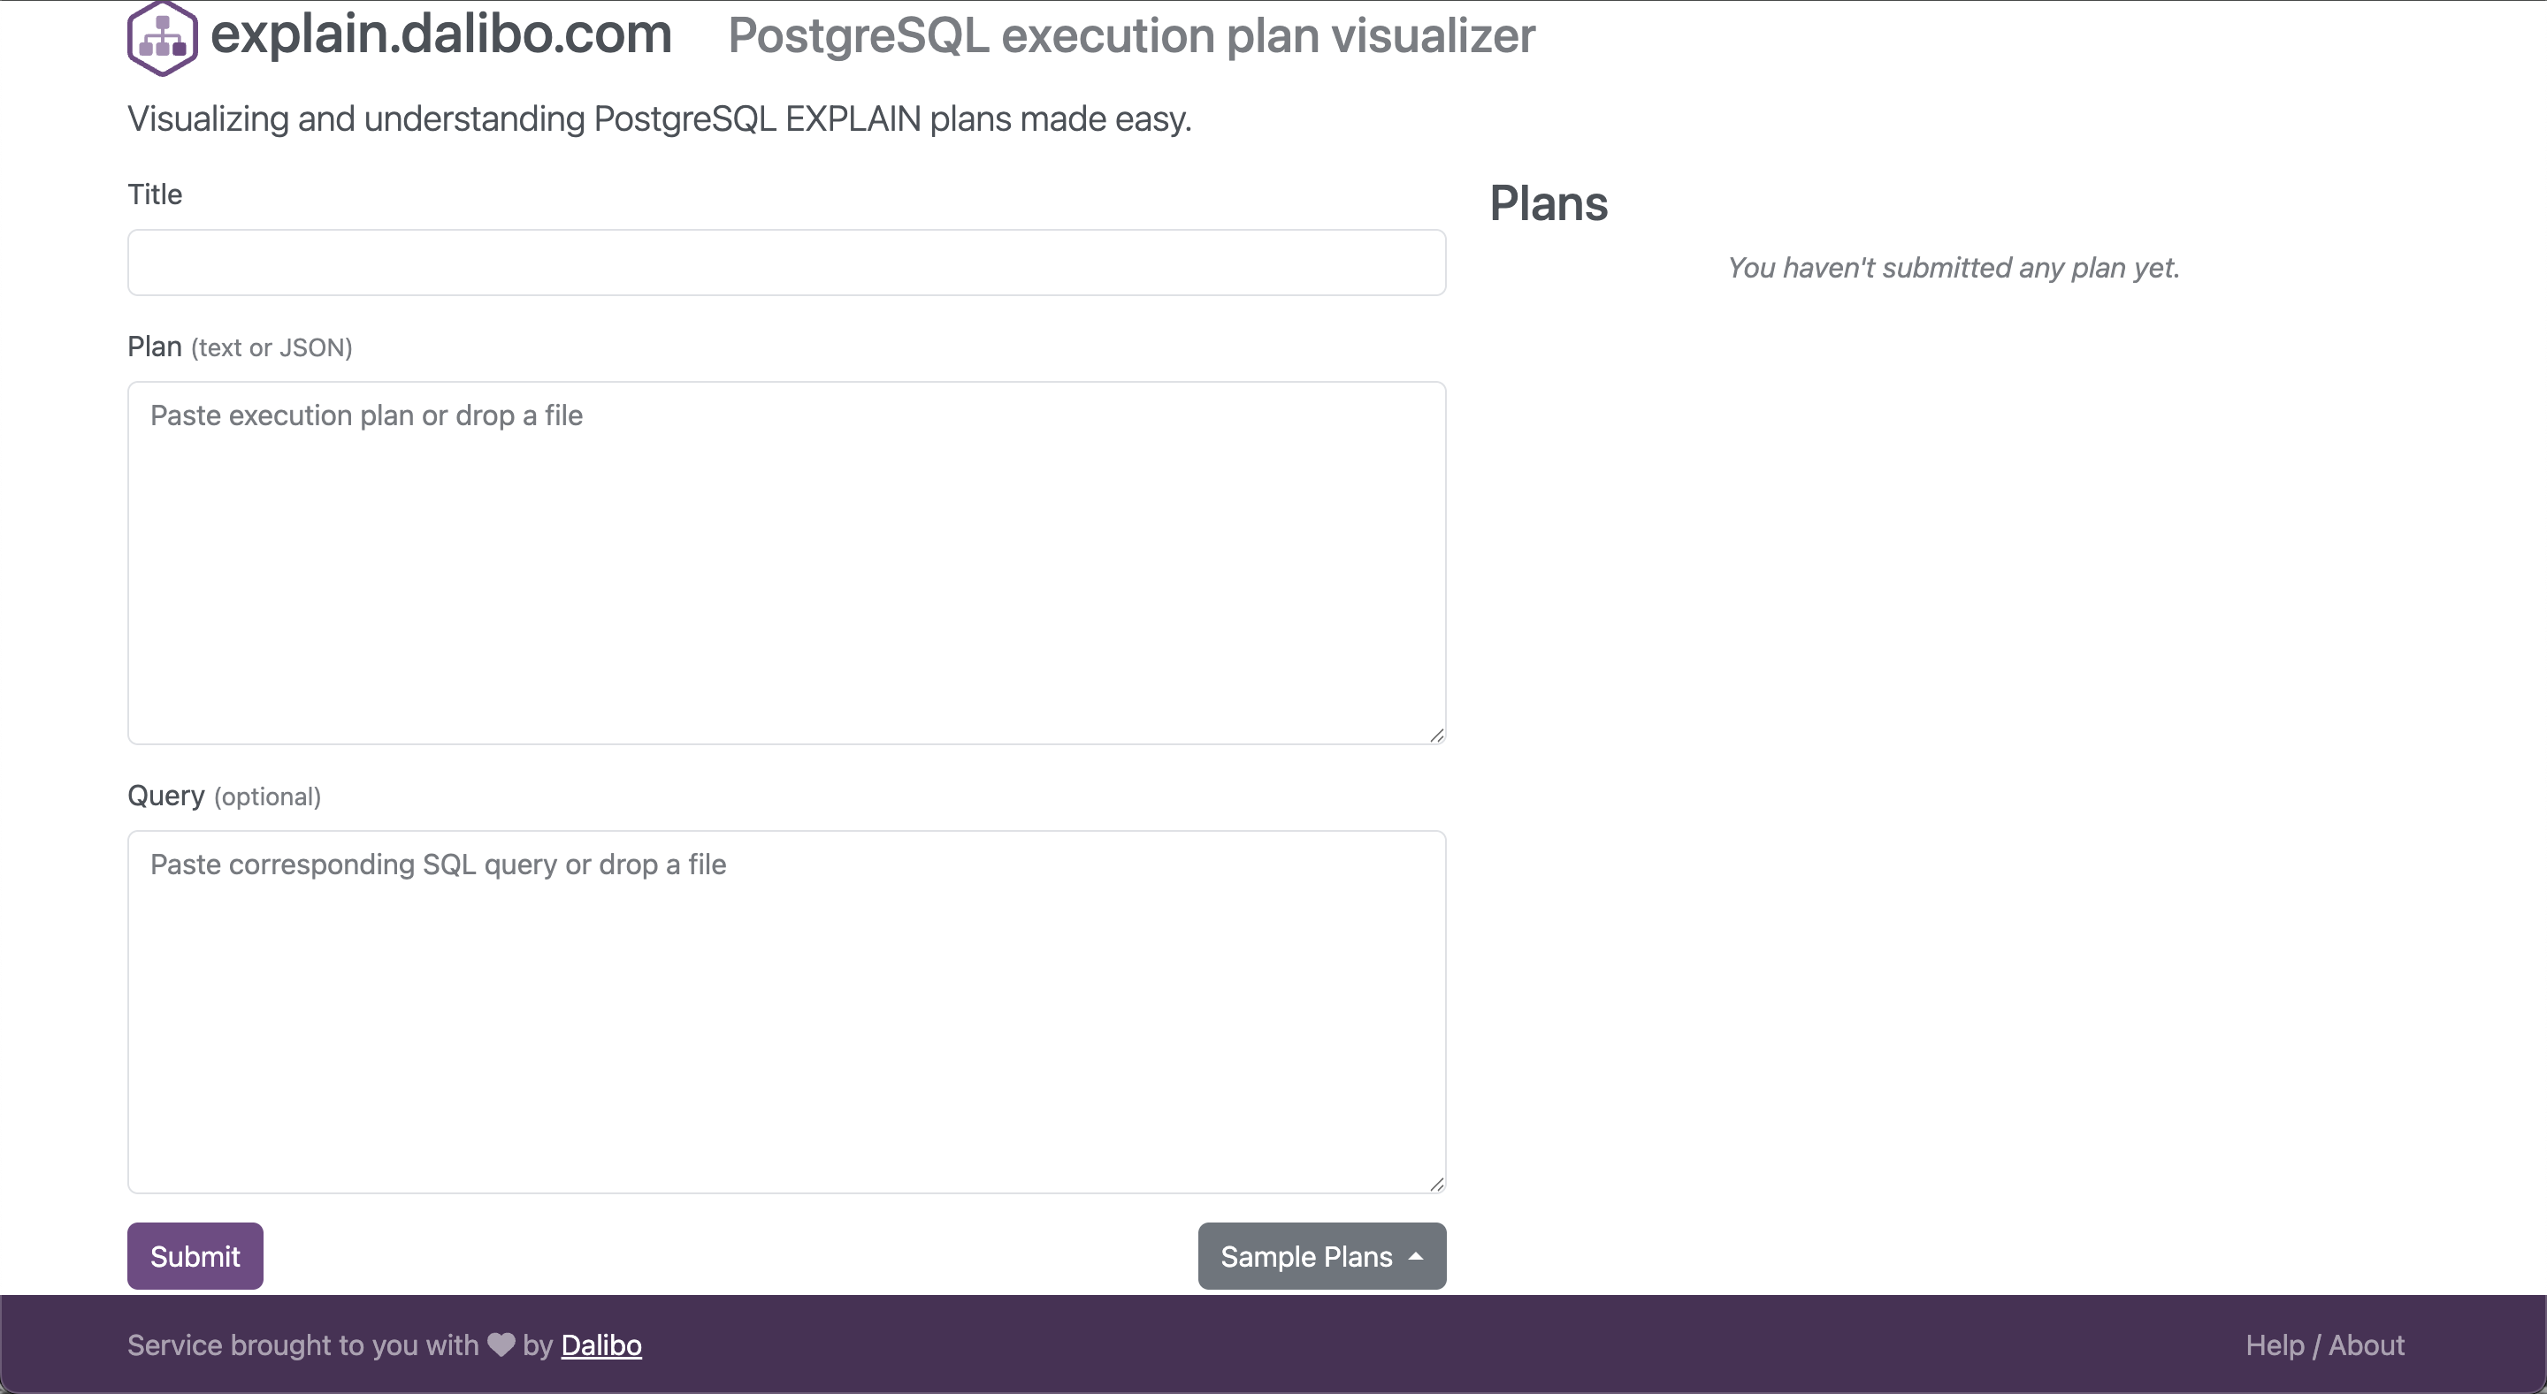The height and width of the screenshot is (1394, 2547).
Task: Click the PostgreSQL execution plan visualizer subtitle
Action: (1131, 36)
